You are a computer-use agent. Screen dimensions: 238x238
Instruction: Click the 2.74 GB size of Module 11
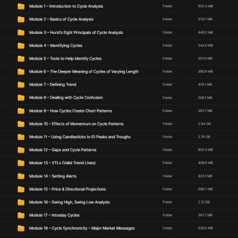[x=204, y=137]
